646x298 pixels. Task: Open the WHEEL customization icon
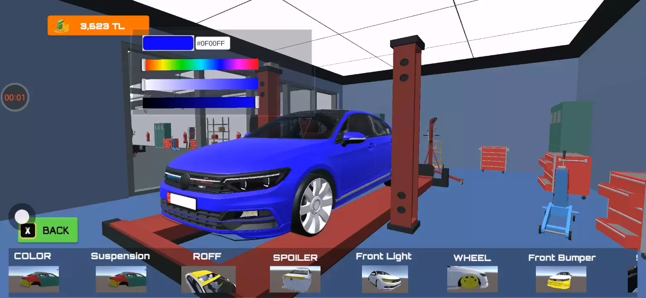[x=472, y=279]
